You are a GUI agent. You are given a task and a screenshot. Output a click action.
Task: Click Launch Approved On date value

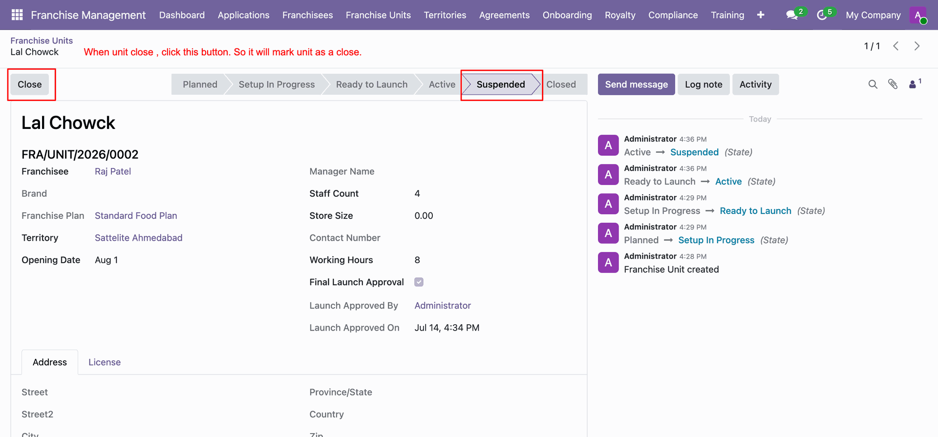[447, 328]
